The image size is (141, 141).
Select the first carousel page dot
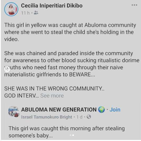click(x=70, y=135)
